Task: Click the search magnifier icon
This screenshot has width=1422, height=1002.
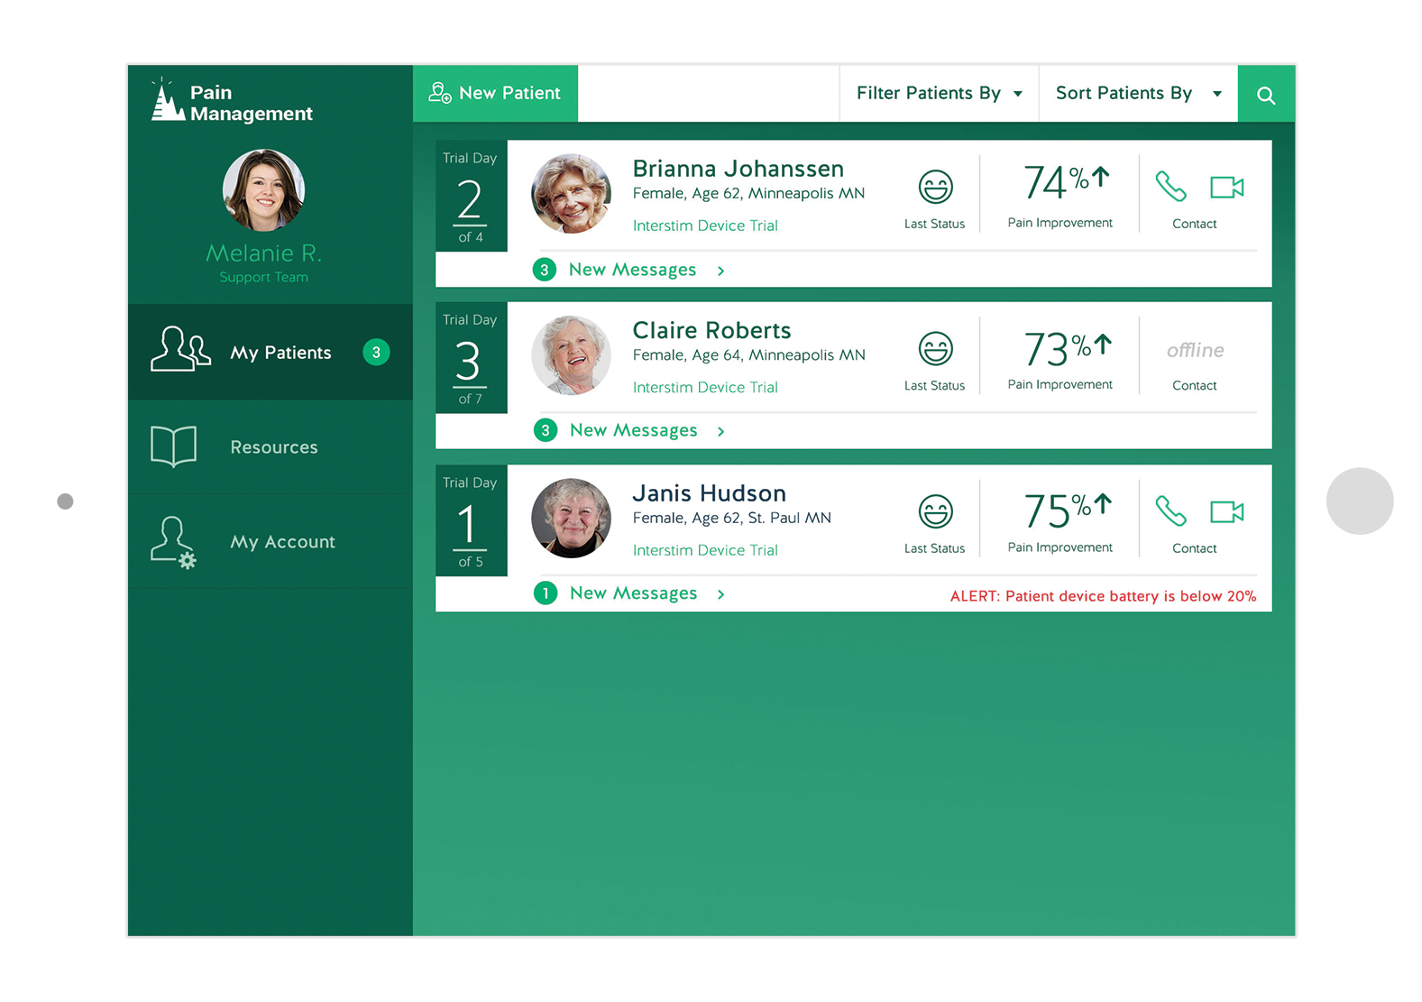Action: click(x=1266, y=95)
